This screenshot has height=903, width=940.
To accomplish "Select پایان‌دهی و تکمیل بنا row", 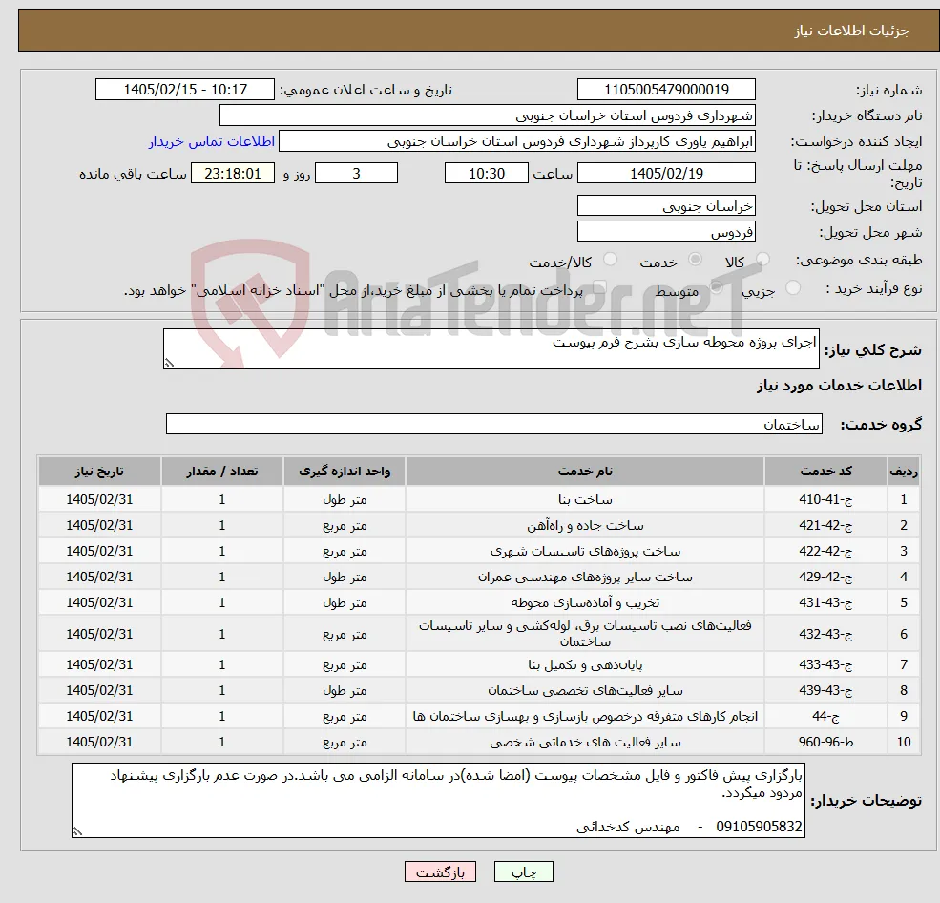I will (479, 664).
